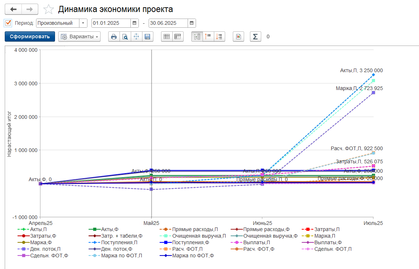Image resolution: width=419 pixels, height=269 pixels.
Task: Select the Акты,П legend entry
Action: click(x=32, y=229)
